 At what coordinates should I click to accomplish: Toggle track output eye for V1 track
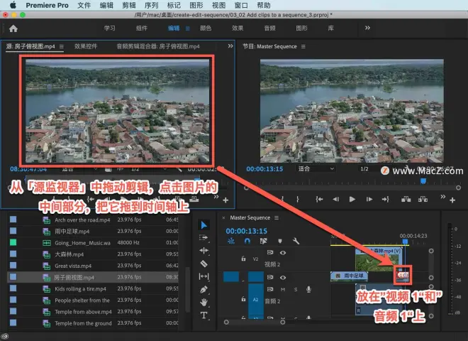click(x=283, y=278)
